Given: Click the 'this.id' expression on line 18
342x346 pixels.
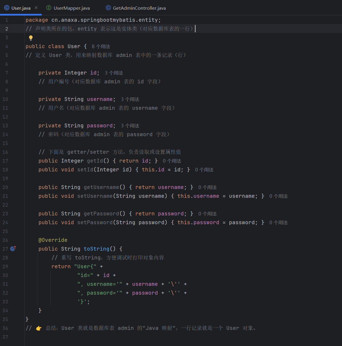Looking at the screenshot, I should click(x=153, y=170).
